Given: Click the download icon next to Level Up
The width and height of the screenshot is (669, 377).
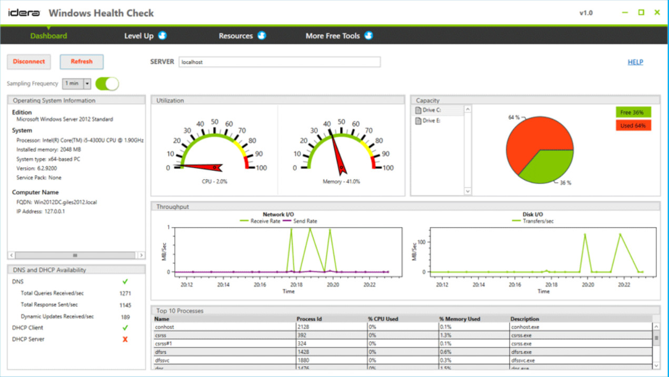Looking at the screenshot, I should (x=163, y=35).
